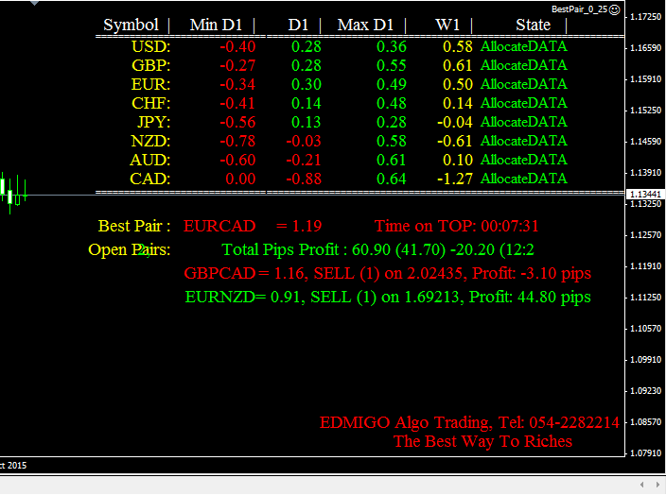
Task: Click NZD Min D1 value -0.78
Action: [x=237, y=142]
